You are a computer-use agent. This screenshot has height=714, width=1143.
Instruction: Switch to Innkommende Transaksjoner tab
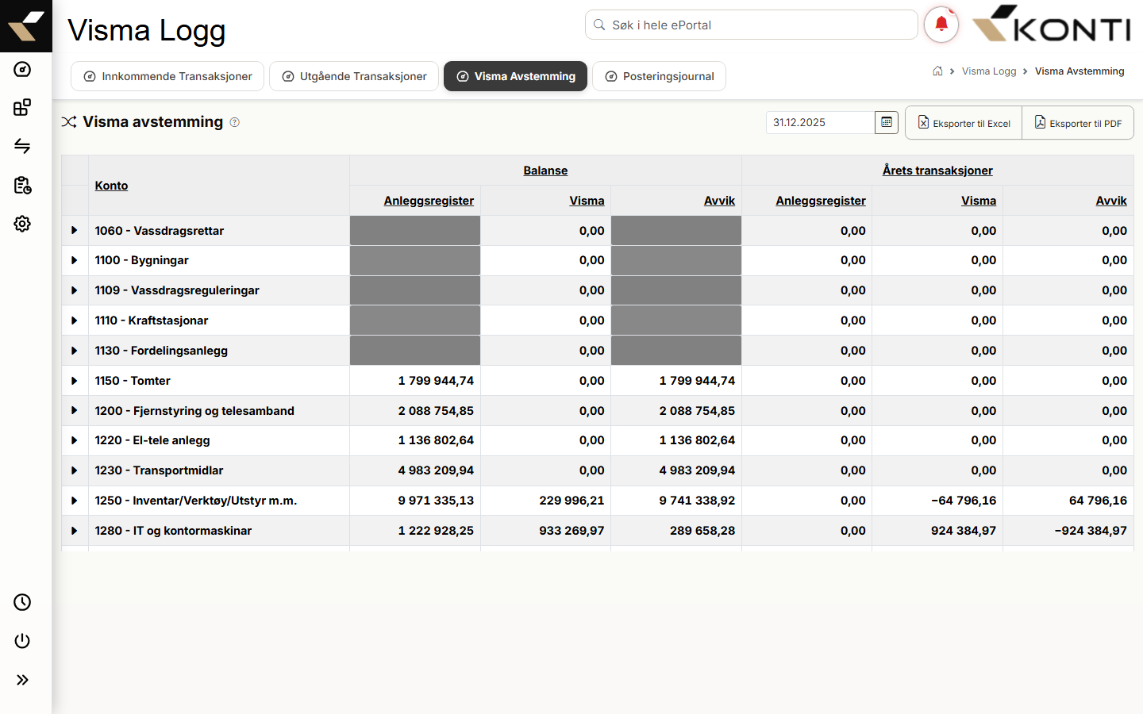[x=167, y=76]
